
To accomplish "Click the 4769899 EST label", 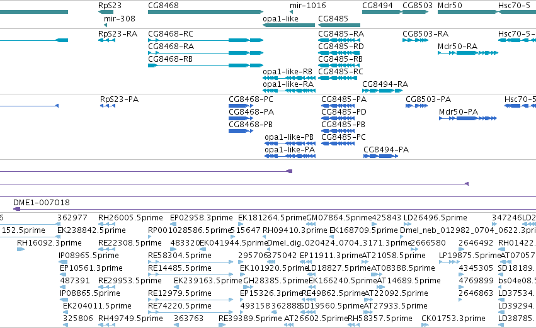I will coord(476,281).
